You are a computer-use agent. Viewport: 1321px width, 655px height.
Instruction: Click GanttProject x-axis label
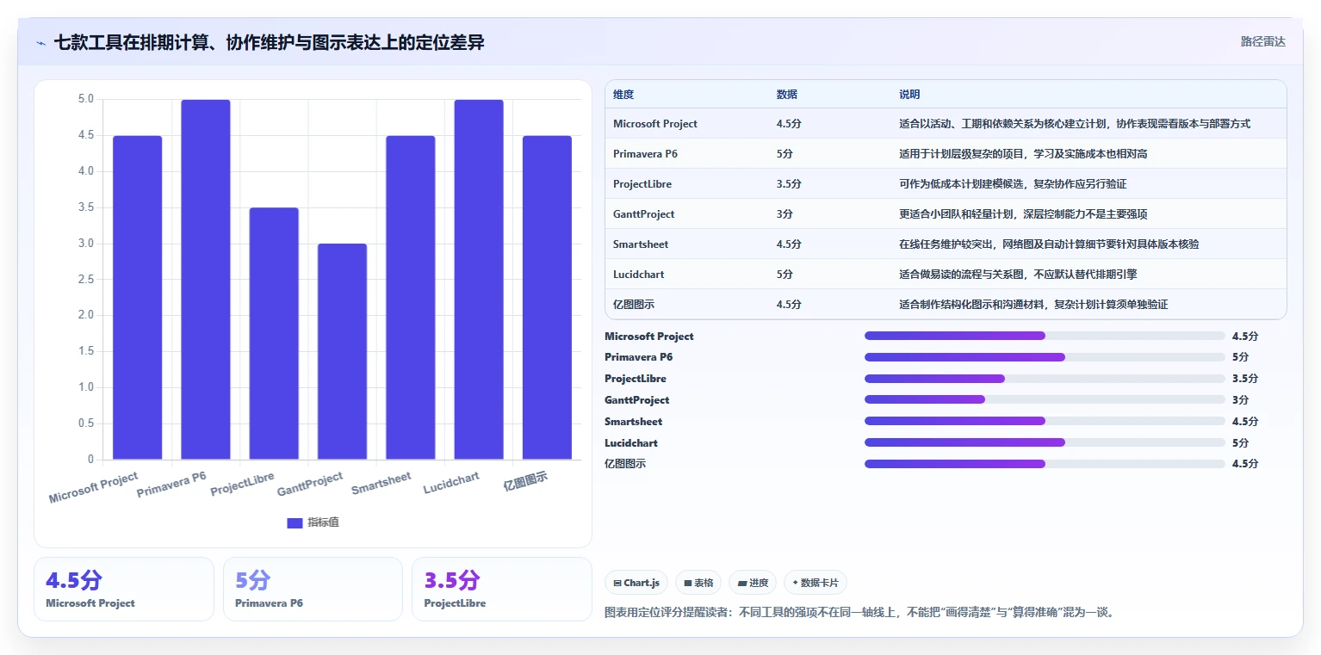[x=311, y=485]
